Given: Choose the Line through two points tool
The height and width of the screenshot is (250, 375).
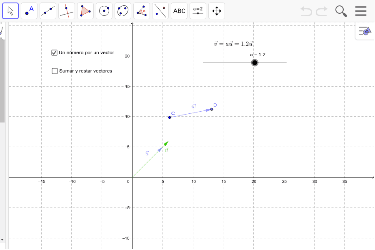Looking at the screenshot, I should point(48,11).
